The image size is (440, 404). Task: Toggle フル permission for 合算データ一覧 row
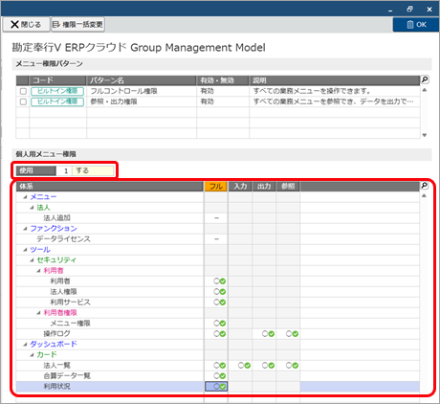(220, 376)
